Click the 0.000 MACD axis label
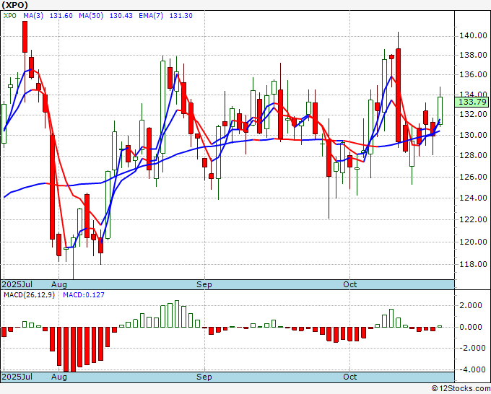491x394 pixels. pos(471,327)
